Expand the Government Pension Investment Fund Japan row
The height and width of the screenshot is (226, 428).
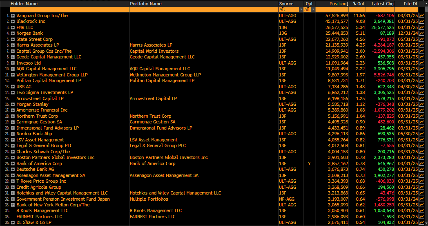click(x=13, y=199)
